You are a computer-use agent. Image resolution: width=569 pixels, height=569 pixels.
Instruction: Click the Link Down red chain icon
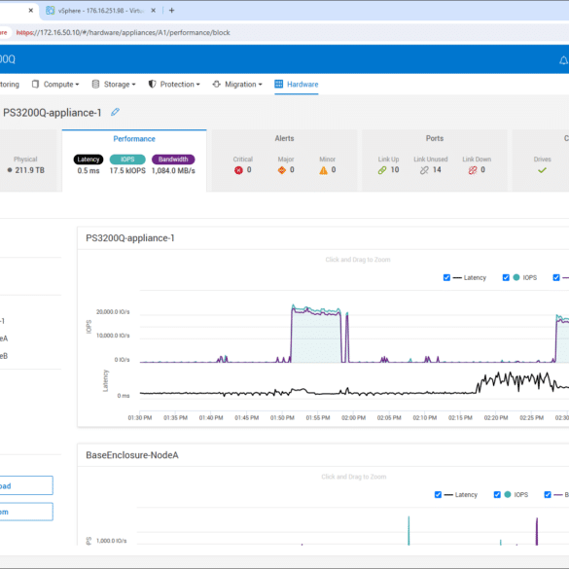(473, 170)
